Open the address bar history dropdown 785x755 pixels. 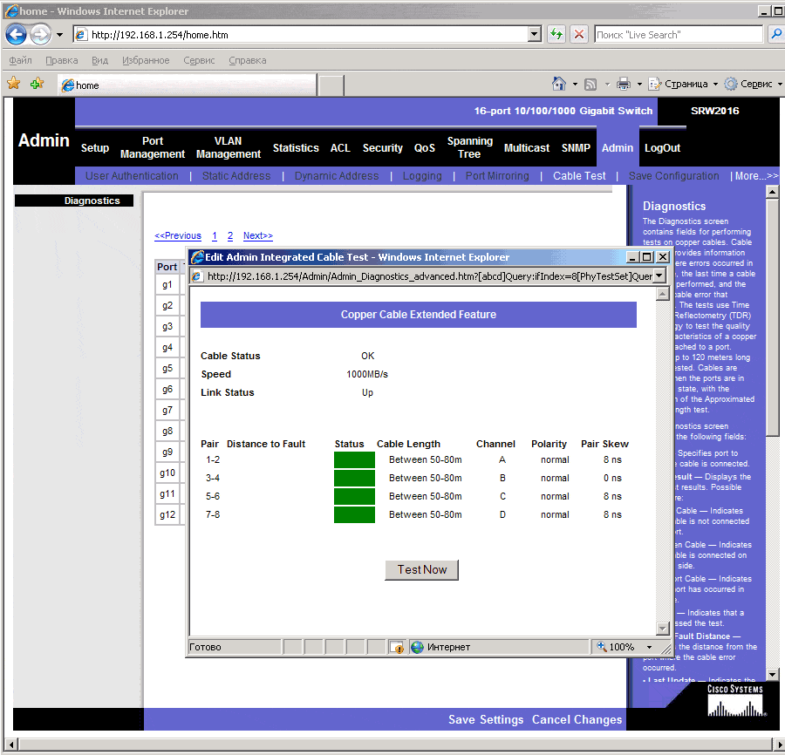coord(535,34)
